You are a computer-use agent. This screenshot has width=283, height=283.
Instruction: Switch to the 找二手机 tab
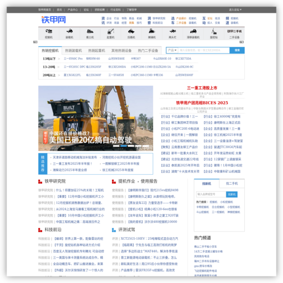point(232,184)
